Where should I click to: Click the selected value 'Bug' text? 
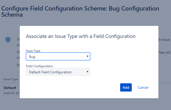coord(32,57)
